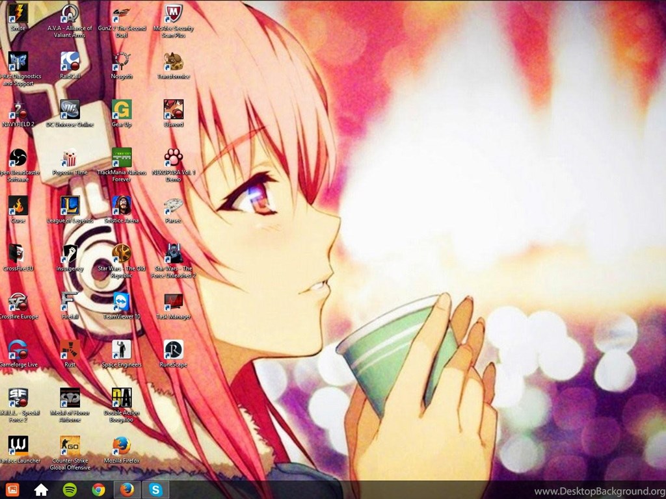Switch to Skype in the taskbar
This screenshot has height=499, width=666.
click(156, 490)
